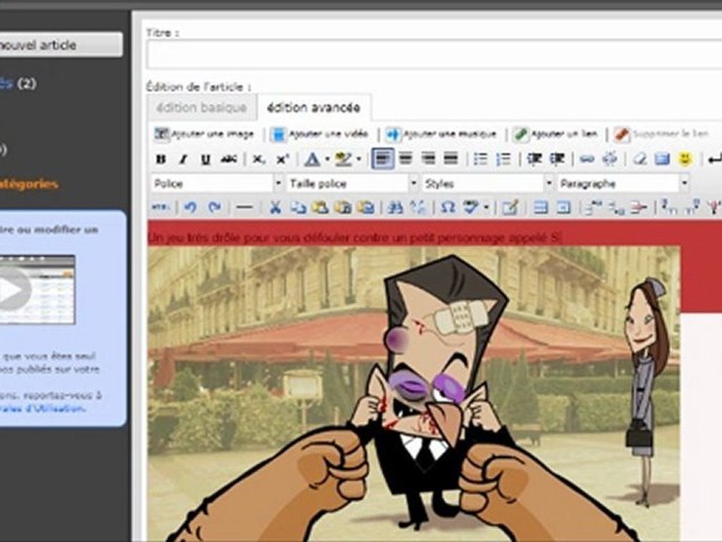Select the cartoon image in editor

coord(414,394)
